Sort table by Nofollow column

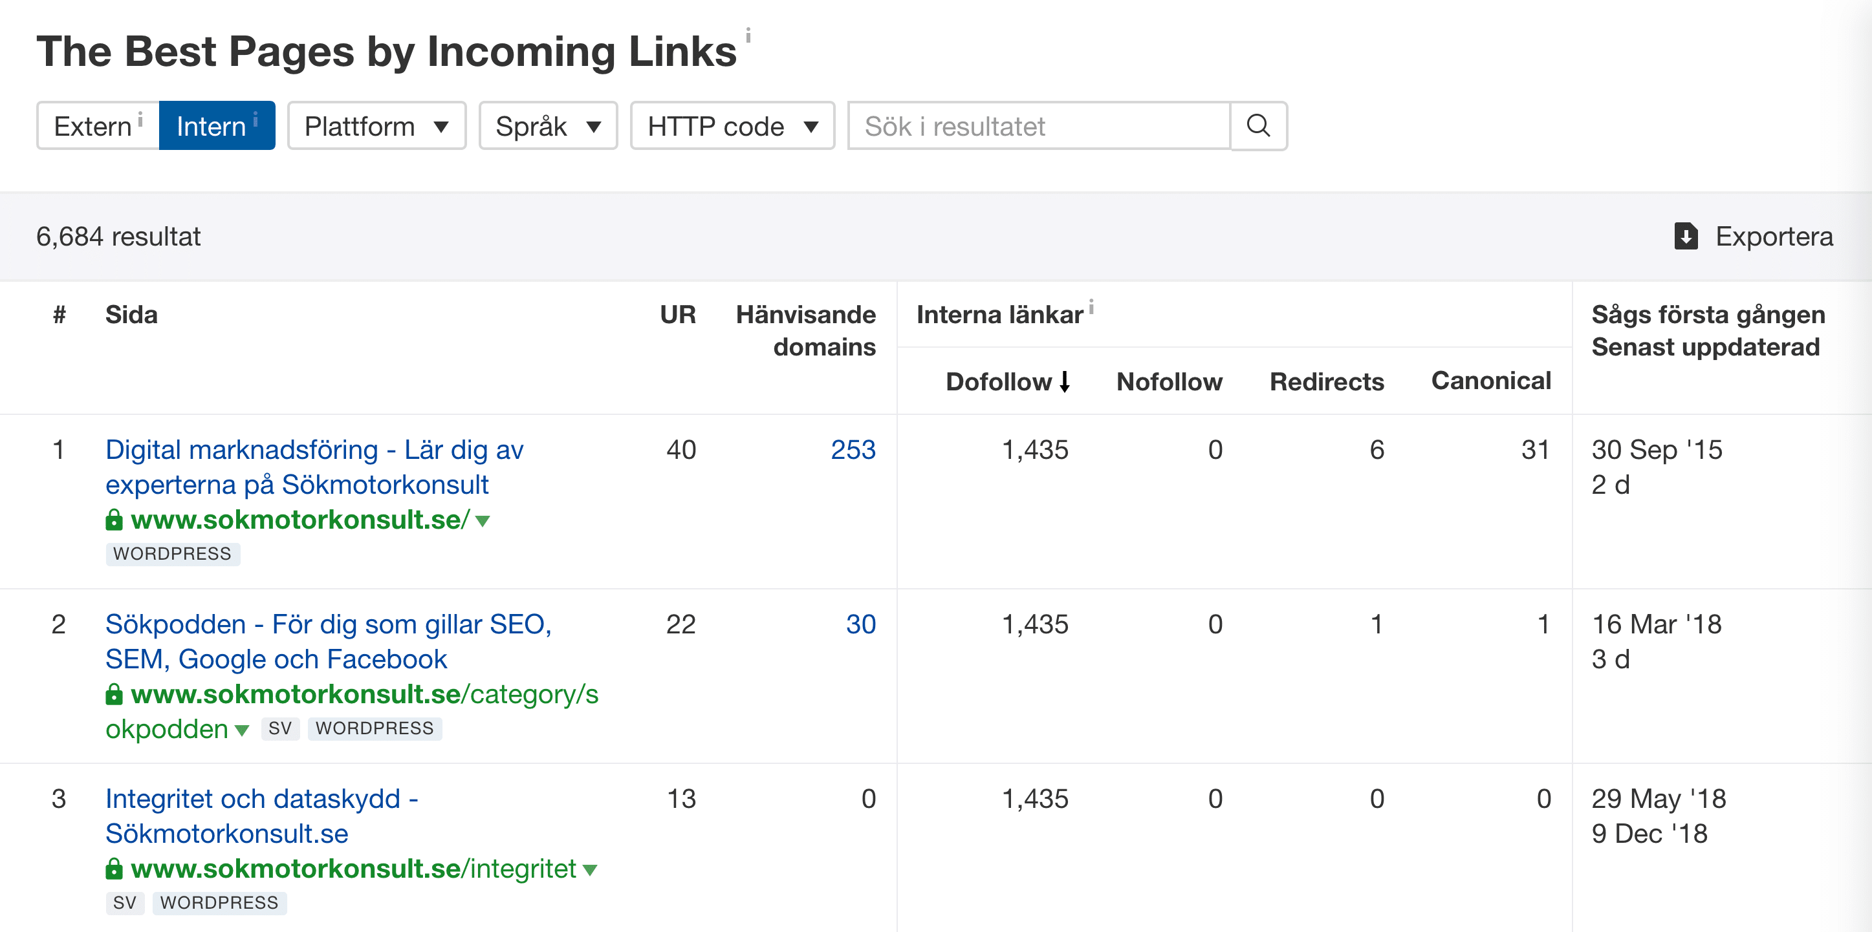tap(1169, 381)
